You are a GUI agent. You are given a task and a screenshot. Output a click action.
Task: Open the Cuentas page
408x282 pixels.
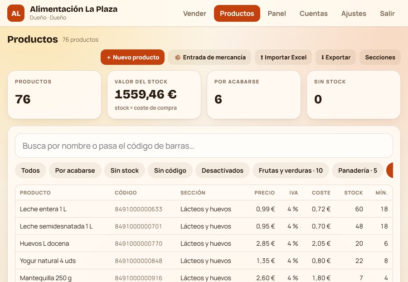click(x=314, y=14)
